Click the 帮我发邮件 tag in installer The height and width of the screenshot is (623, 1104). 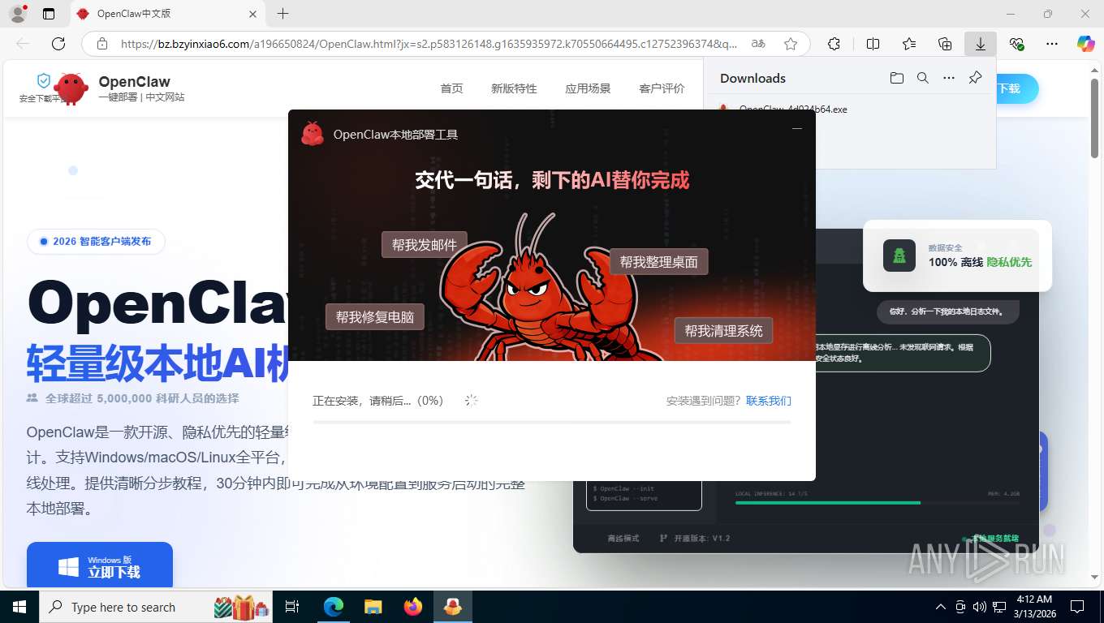pyautogui.click(x=425, y=244)
